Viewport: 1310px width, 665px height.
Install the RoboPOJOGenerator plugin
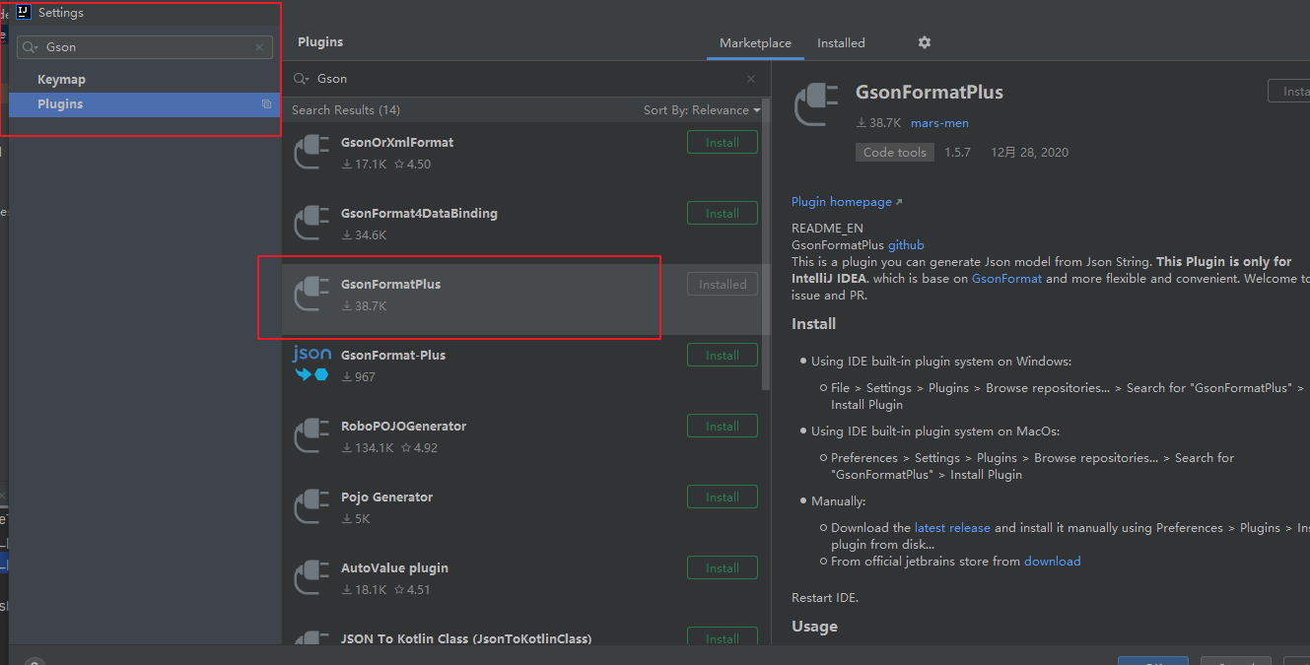pos(723,427)
